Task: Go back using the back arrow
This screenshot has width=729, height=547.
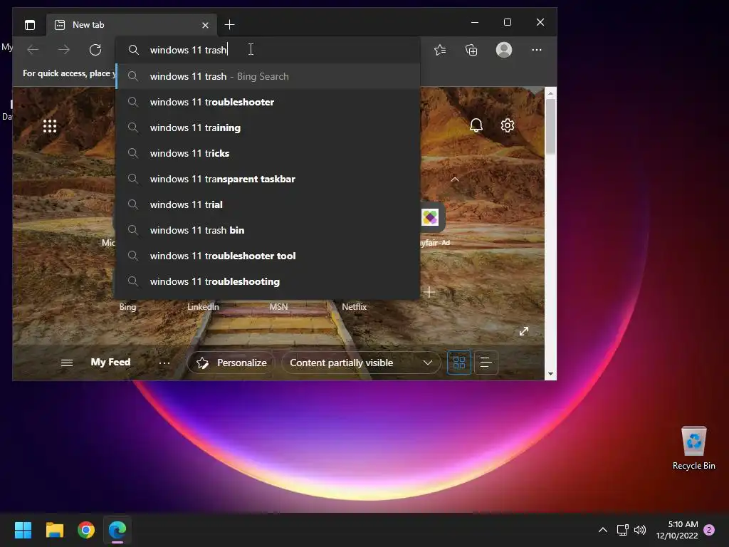Action: pos(33,50)
